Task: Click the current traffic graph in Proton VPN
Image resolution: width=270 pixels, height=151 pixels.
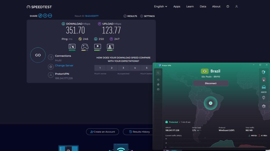Action: (x=216, y=143)
